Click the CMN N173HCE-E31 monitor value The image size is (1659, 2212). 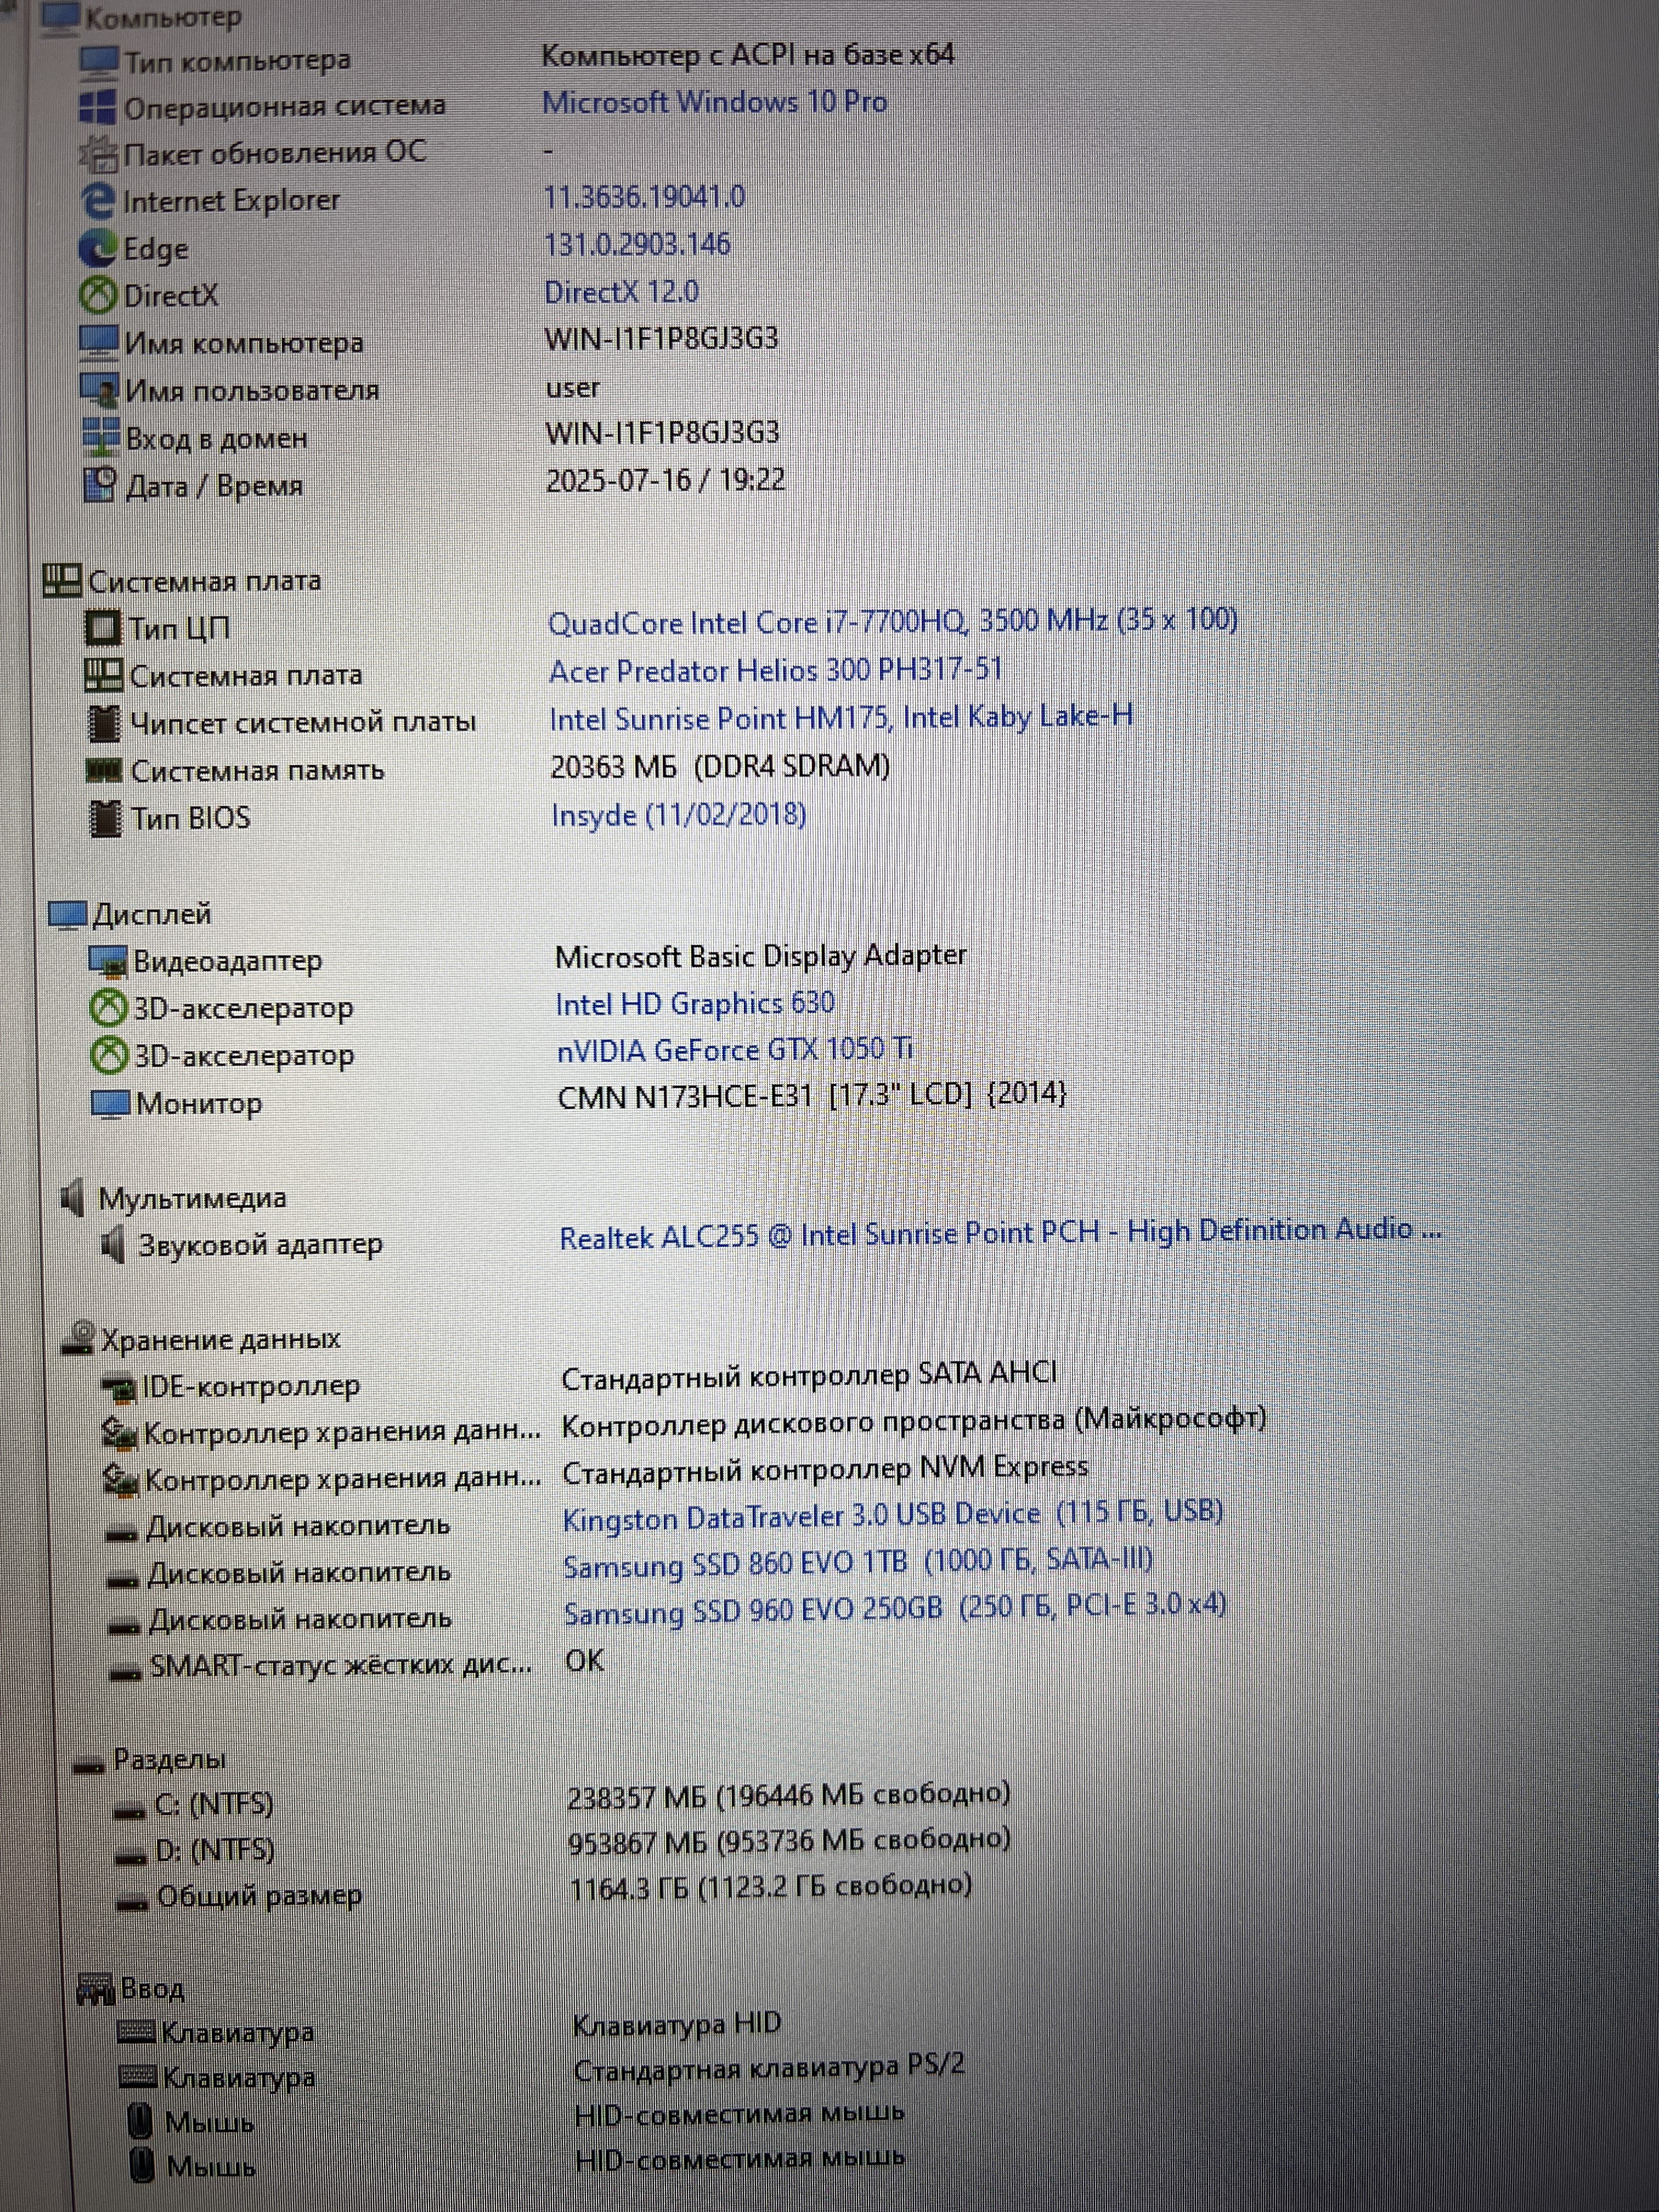click(812, 1096)
